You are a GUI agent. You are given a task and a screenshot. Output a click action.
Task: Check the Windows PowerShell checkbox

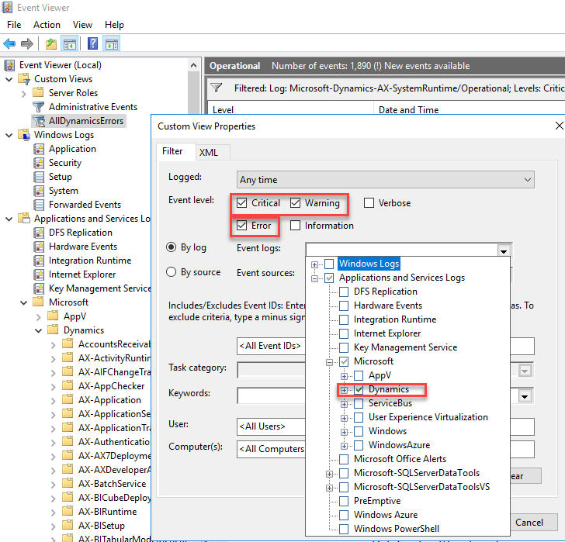[x=344, y=529]
